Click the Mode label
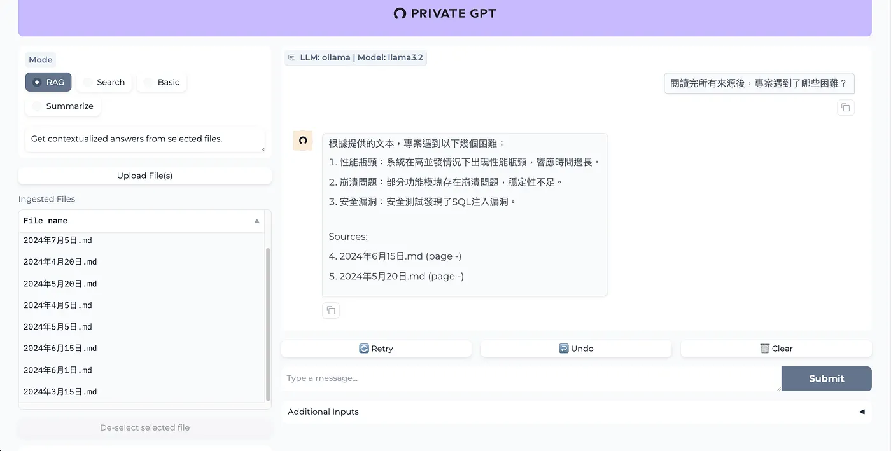Image resolution: width=891 pixels, height=451 pixels. [41, 60]
